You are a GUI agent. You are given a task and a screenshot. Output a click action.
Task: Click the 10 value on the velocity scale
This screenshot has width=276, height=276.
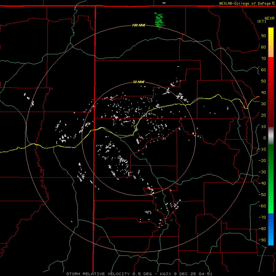pyautogui.click(x=263, y=127)
